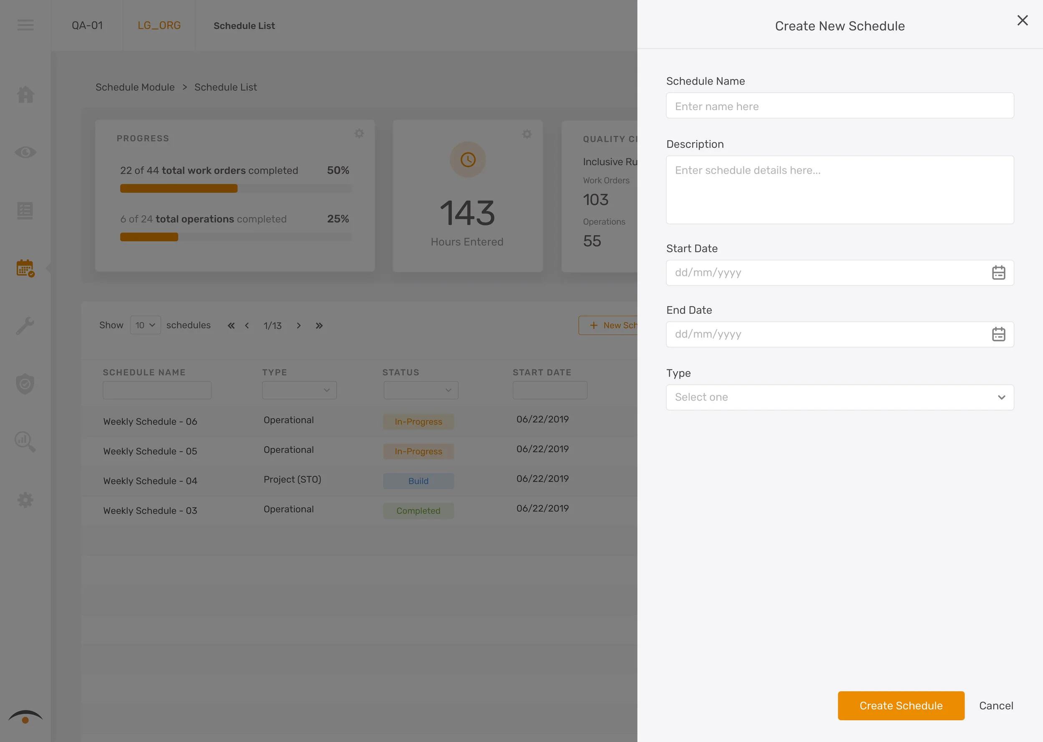Open the Status column filter dropdown

[x=421, y=390]
